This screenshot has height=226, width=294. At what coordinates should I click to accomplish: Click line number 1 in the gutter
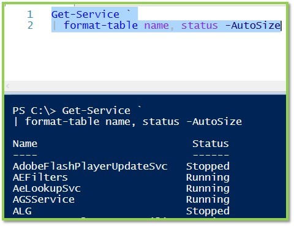pyautogui.click(x=30, y=15)
